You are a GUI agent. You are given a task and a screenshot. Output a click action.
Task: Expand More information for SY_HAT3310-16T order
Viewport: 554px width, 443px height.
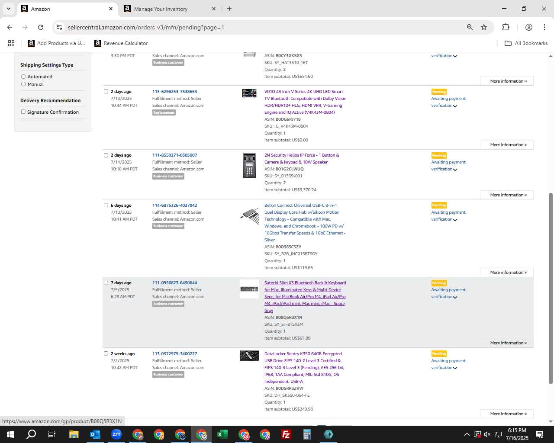click(507, 81)
